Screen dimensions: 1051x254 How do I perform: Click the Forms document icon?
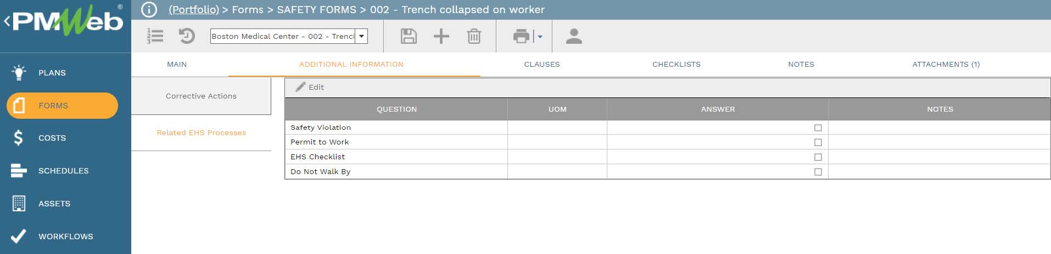pos(19,105)
